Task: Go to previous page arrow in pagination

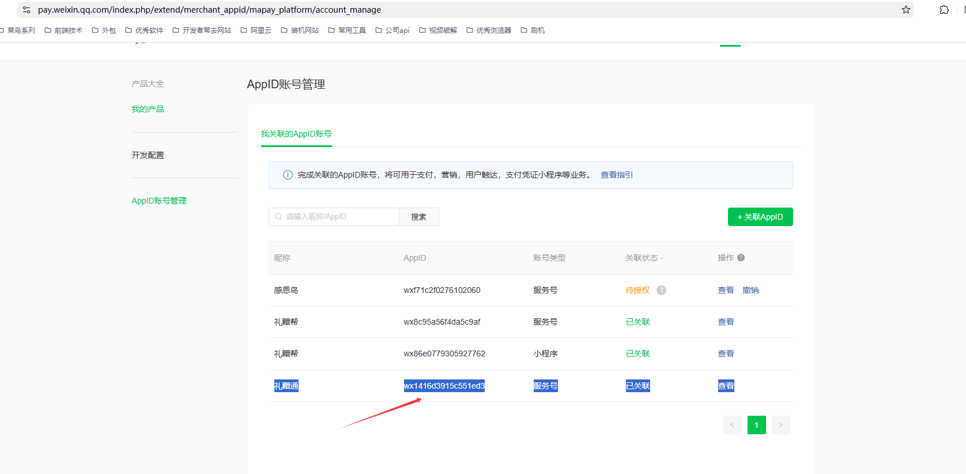Action: [x=733, y=425]
